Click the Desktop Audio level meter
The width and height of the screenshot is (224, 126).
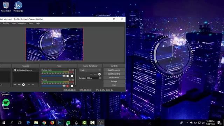click(x=58, y=72)
